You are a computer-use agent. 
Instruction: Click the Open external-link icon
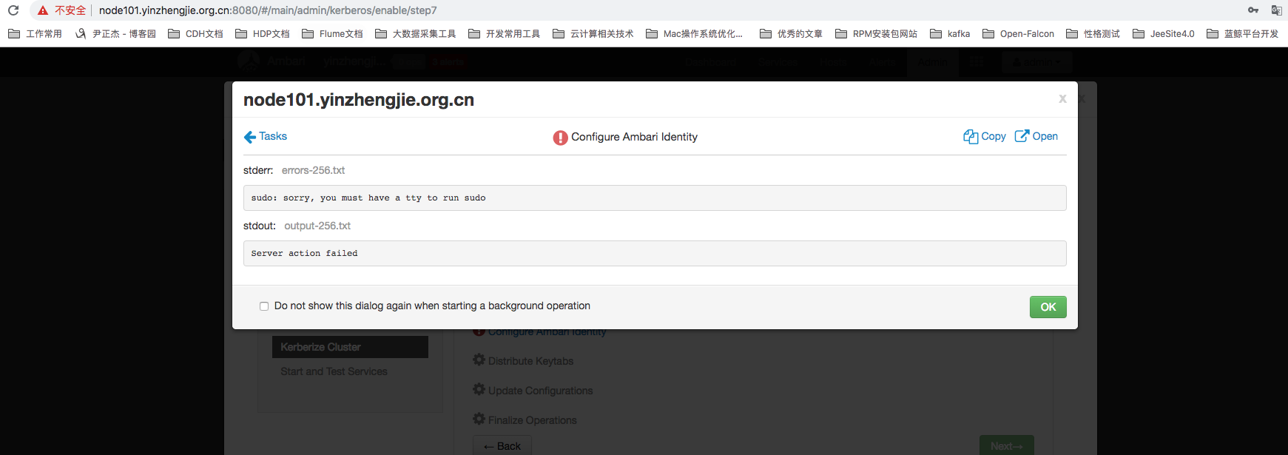tap(1022, 136)
